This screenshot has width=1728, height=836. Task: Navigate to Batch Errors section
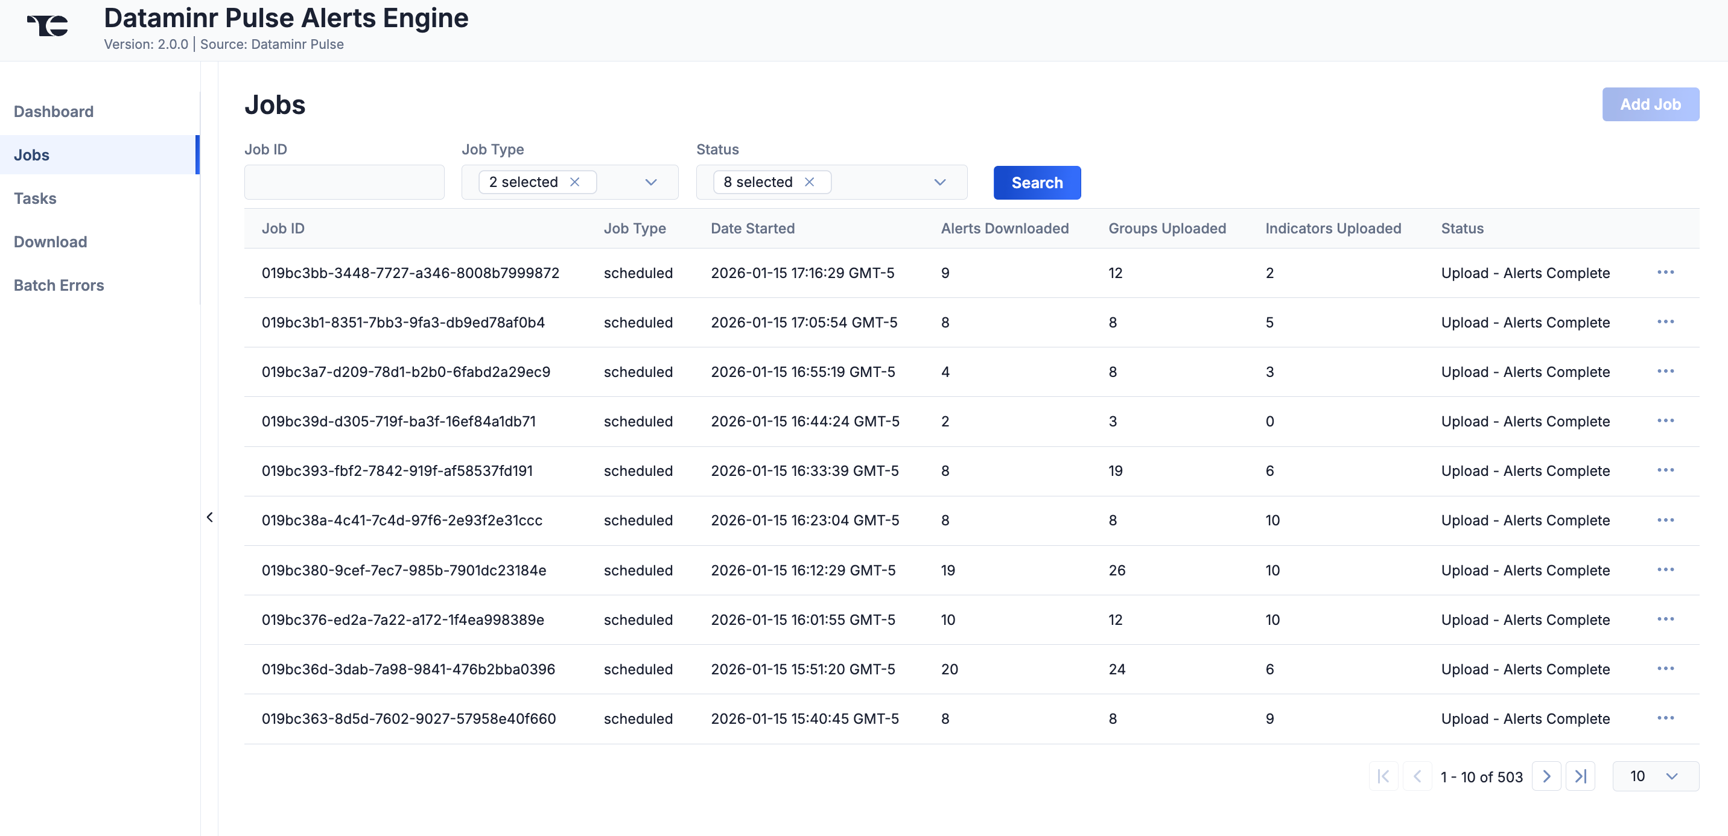click(59, 285)
